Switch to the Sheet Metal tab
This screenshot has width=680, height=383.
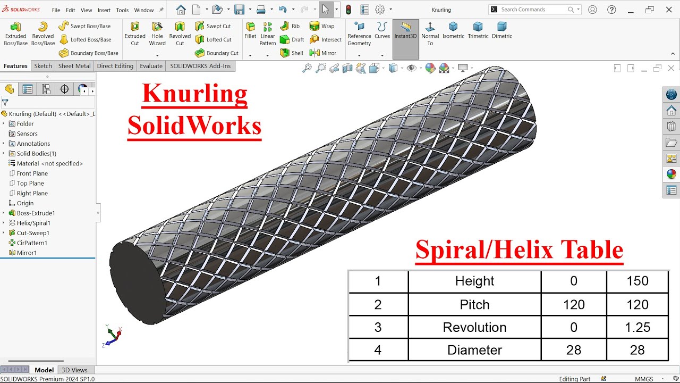[x=74, y=66]
